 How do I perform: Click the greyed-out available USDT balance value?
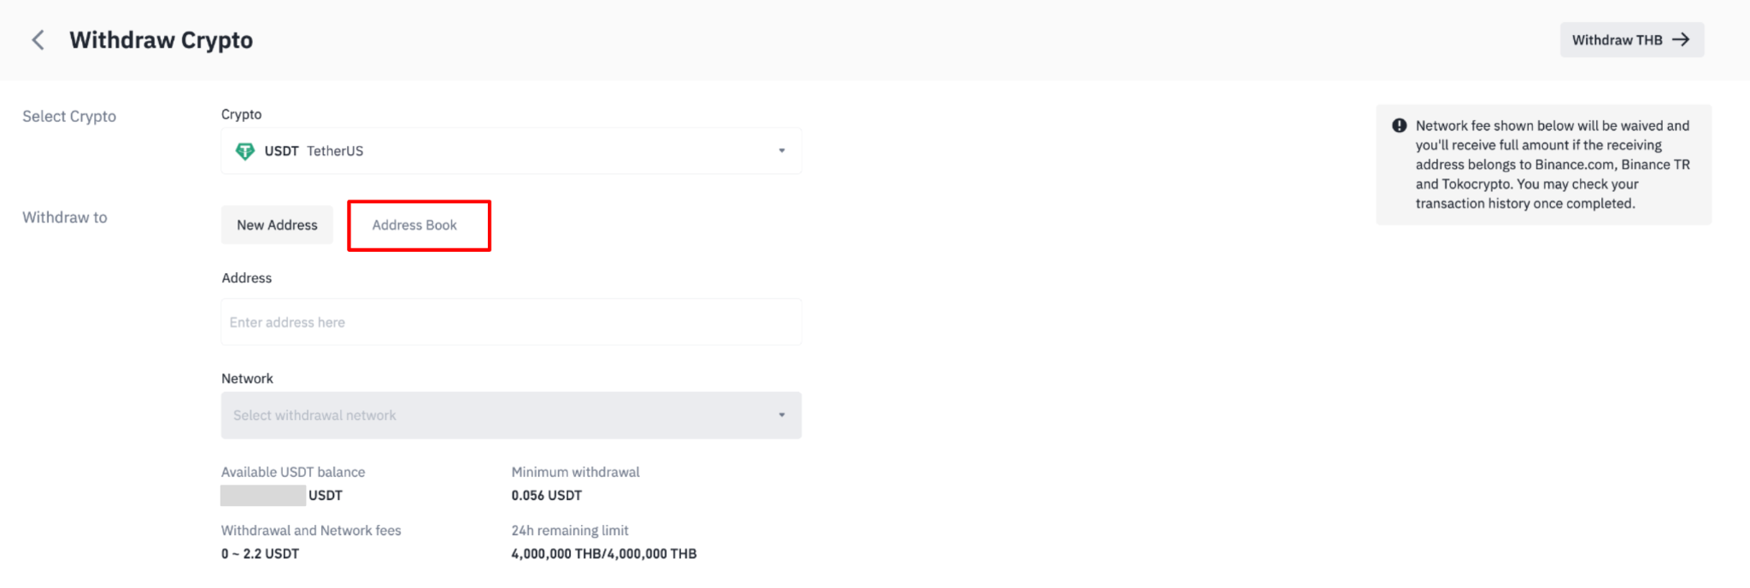tap(263, 496)
